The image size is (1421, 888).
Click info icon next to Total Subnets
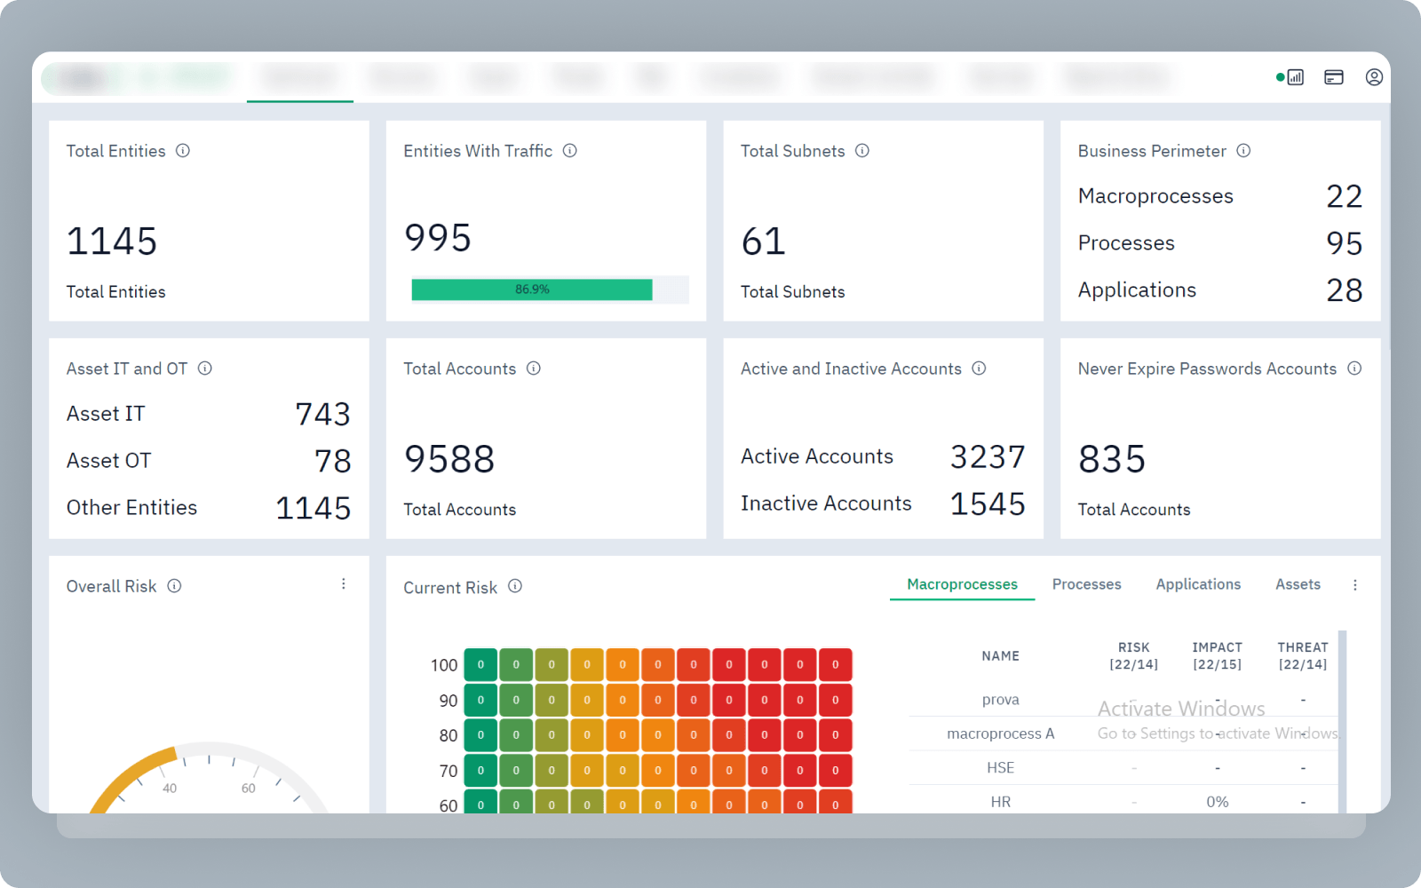tap(862, 151)
